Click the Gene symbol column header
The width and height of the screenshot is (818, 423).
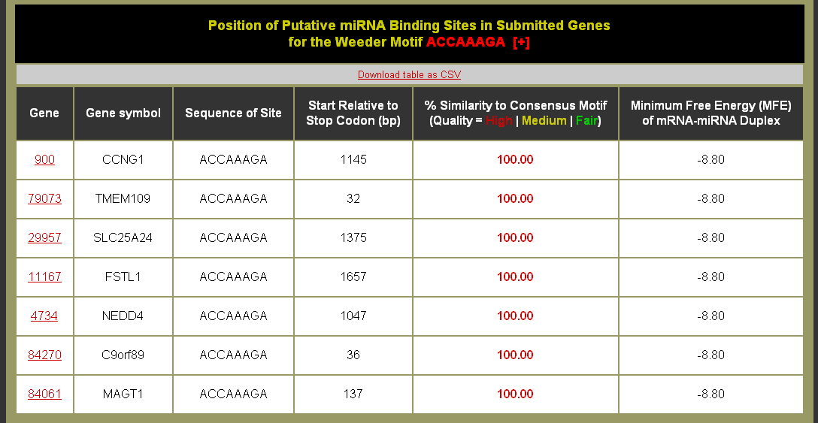[x=123, y=113]
